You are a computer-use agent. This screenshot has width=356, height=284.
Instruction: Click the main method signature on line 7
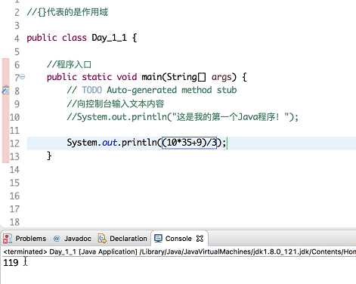pyautogui.click(x=147, y=77)
